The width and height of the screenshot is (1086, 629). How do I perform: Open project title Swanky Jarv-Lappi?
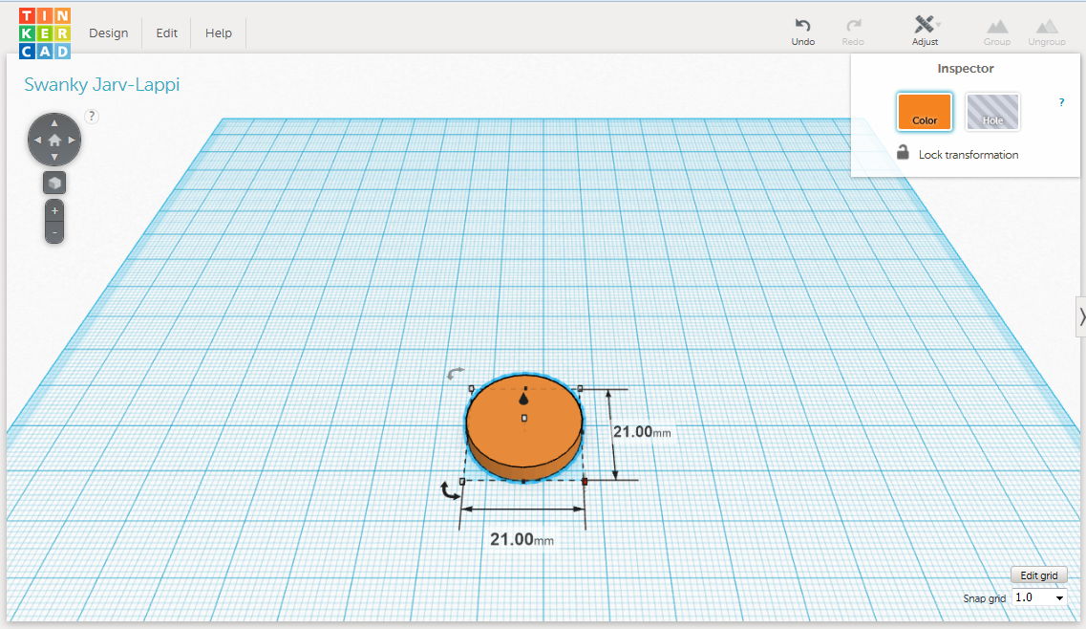102,85
